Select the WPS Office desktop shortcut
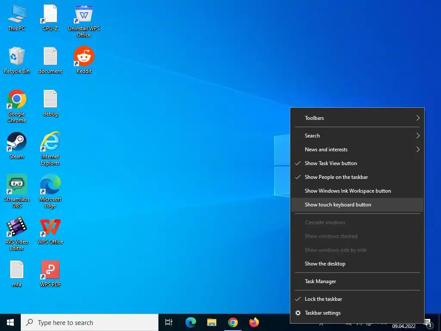 coord(50,231)
